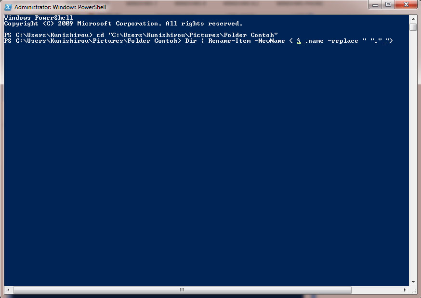
Task: Click the vertical scrollbar thumb
Action: click(413, 27)
